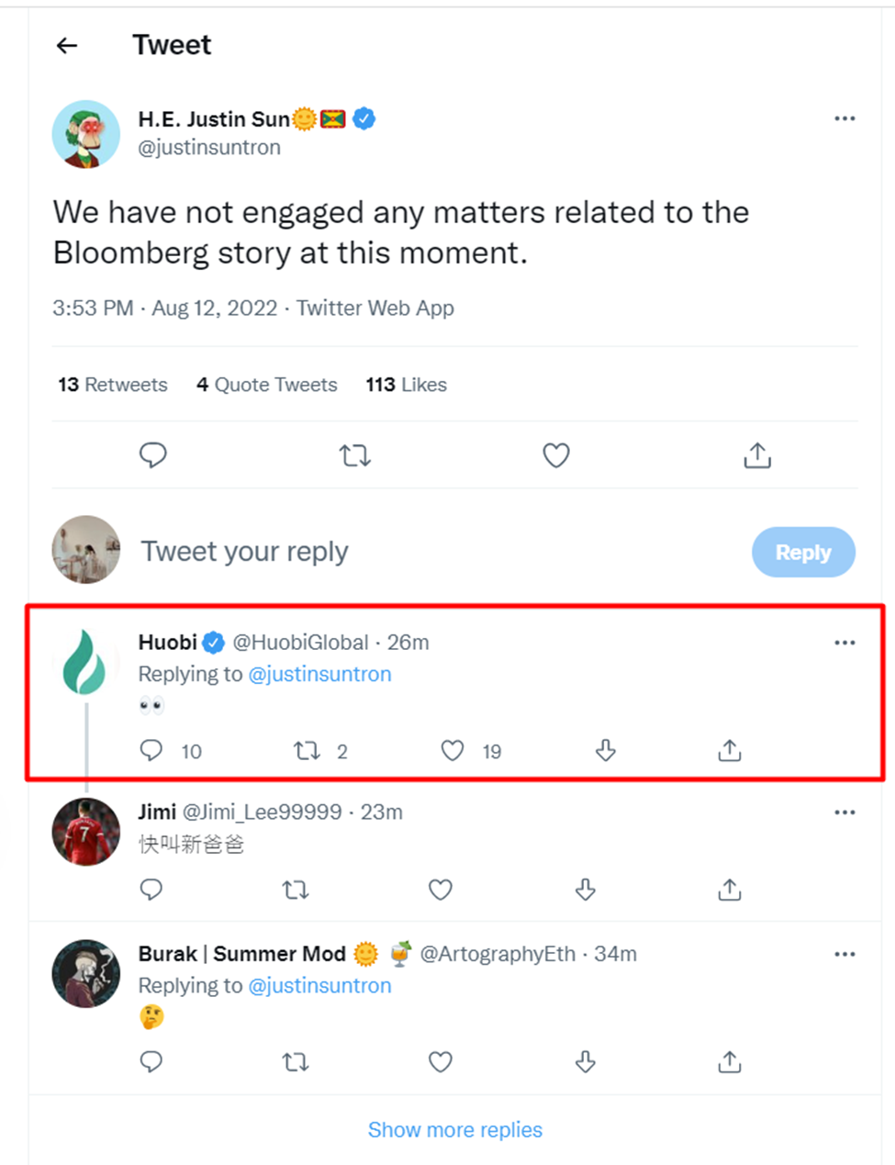View the 4 Quote Tweets
Screen dimensions: 895x1165
point(266,385)
